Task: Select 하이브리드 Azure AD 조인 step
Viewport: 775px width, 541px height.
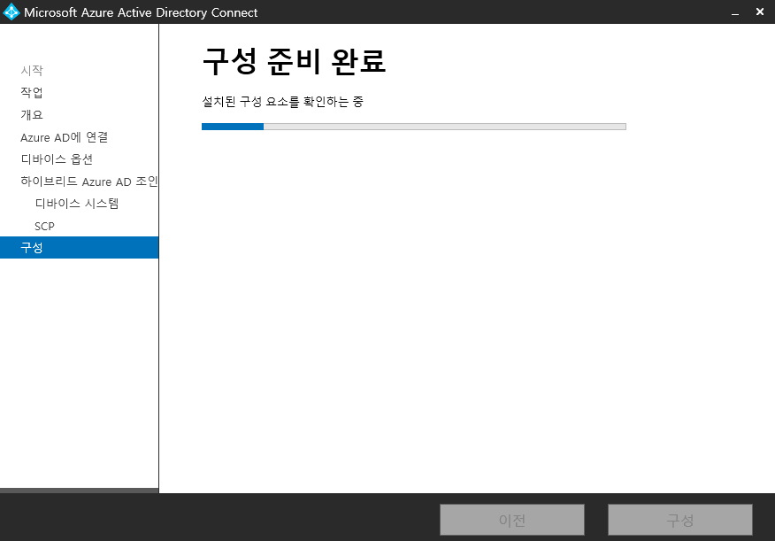Action: (89, 182)
